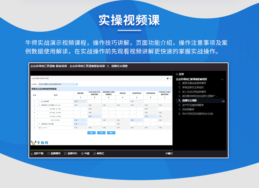
Task: Play lesson 1 登录及基础信息表填写
Action: click(x=192, y=83)
